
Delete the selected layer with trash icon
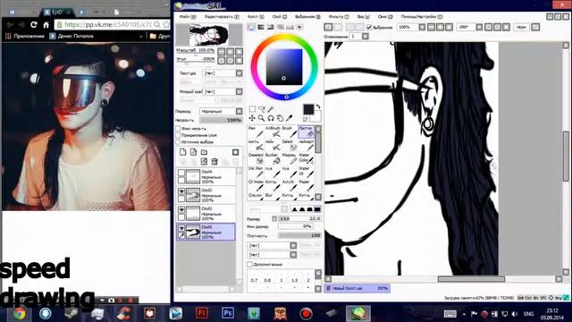coord(214,161)
